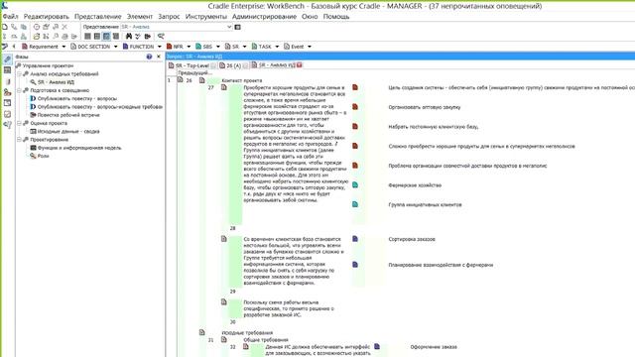The height and width of the screenshot is (357, 635).
Task: Click the red X delete toolbar icon
Action: pyautogui.click(x=64, y=27)
